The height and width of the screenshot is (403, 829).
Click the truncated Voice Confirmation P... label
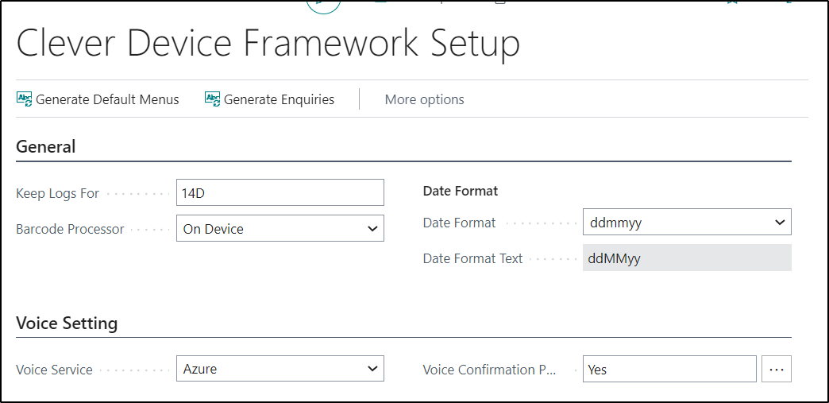490,370
